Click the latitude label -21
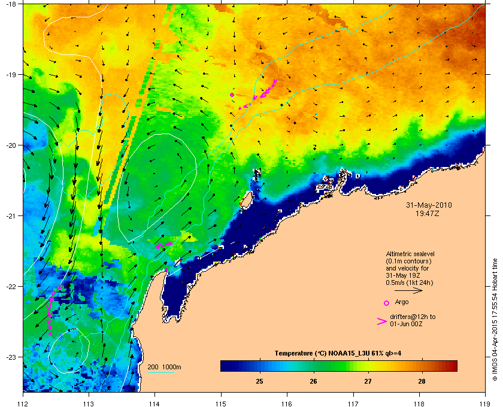Image resolution: width=503 pixels, height=407 pixels. pos(11,216)
